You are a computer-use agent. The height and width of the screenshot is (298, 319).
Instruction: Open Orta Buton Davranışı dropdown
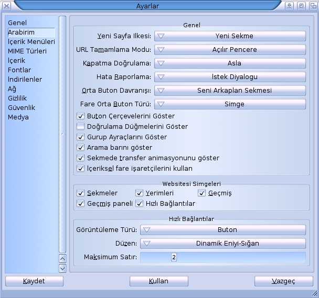coord(230,91)
